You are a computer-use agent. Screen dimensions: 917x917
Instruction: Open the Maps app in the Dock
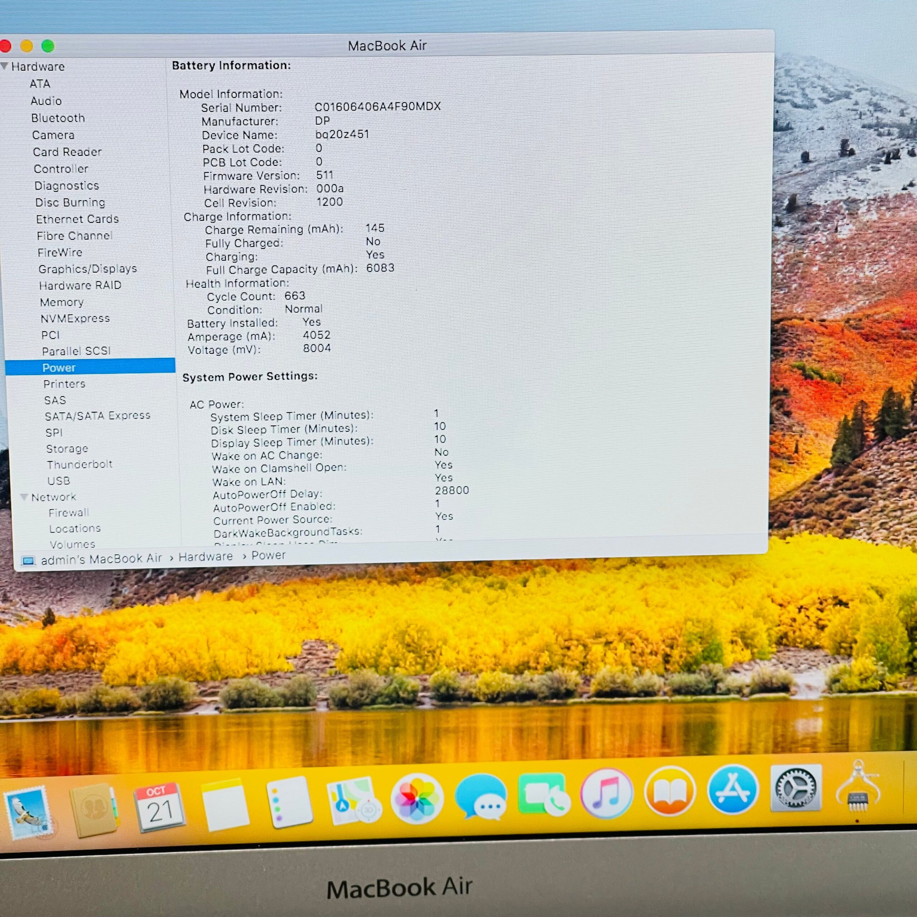coord(354,801)
